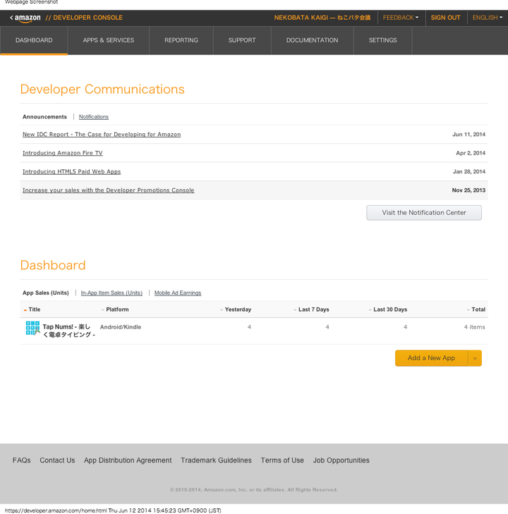
Task: Click the Nov 25, 2013 date
Action: point(468,190)
